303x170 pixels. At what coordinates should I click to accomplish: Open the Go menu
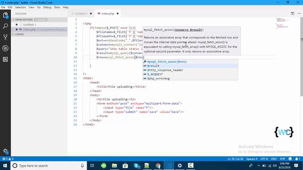click(39, 8)
